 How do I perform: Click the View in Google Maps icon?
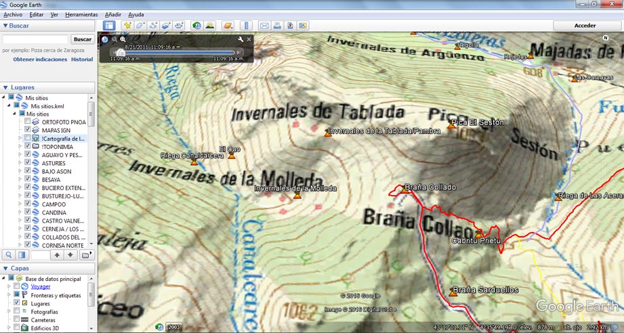[x=303, y=26]
